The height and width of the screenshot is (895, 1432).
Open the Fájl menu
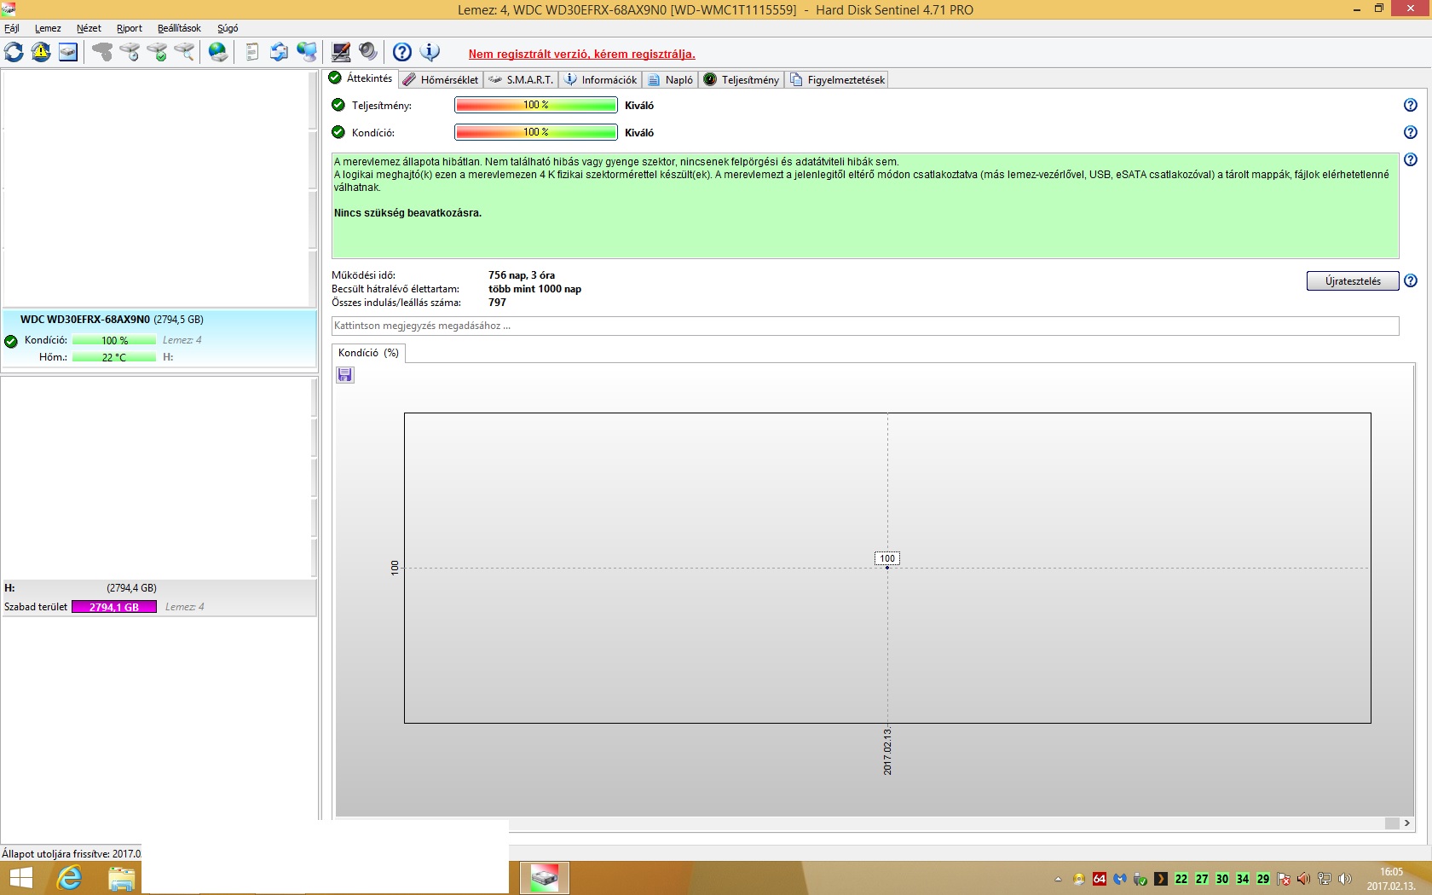(12, 28)
